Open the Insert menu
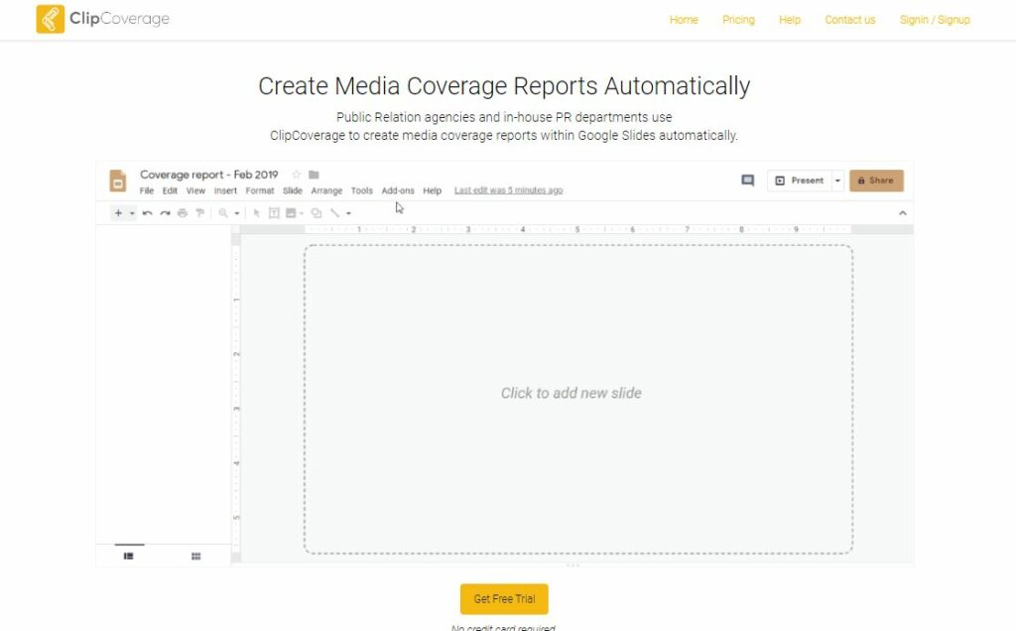 225,190
